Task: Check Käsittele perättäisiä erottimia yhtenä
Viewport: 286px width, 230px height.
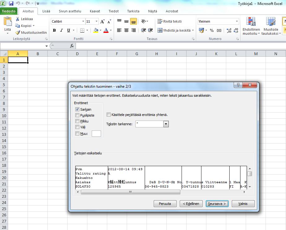Action: pyautogui.click(x=108, y=115)
